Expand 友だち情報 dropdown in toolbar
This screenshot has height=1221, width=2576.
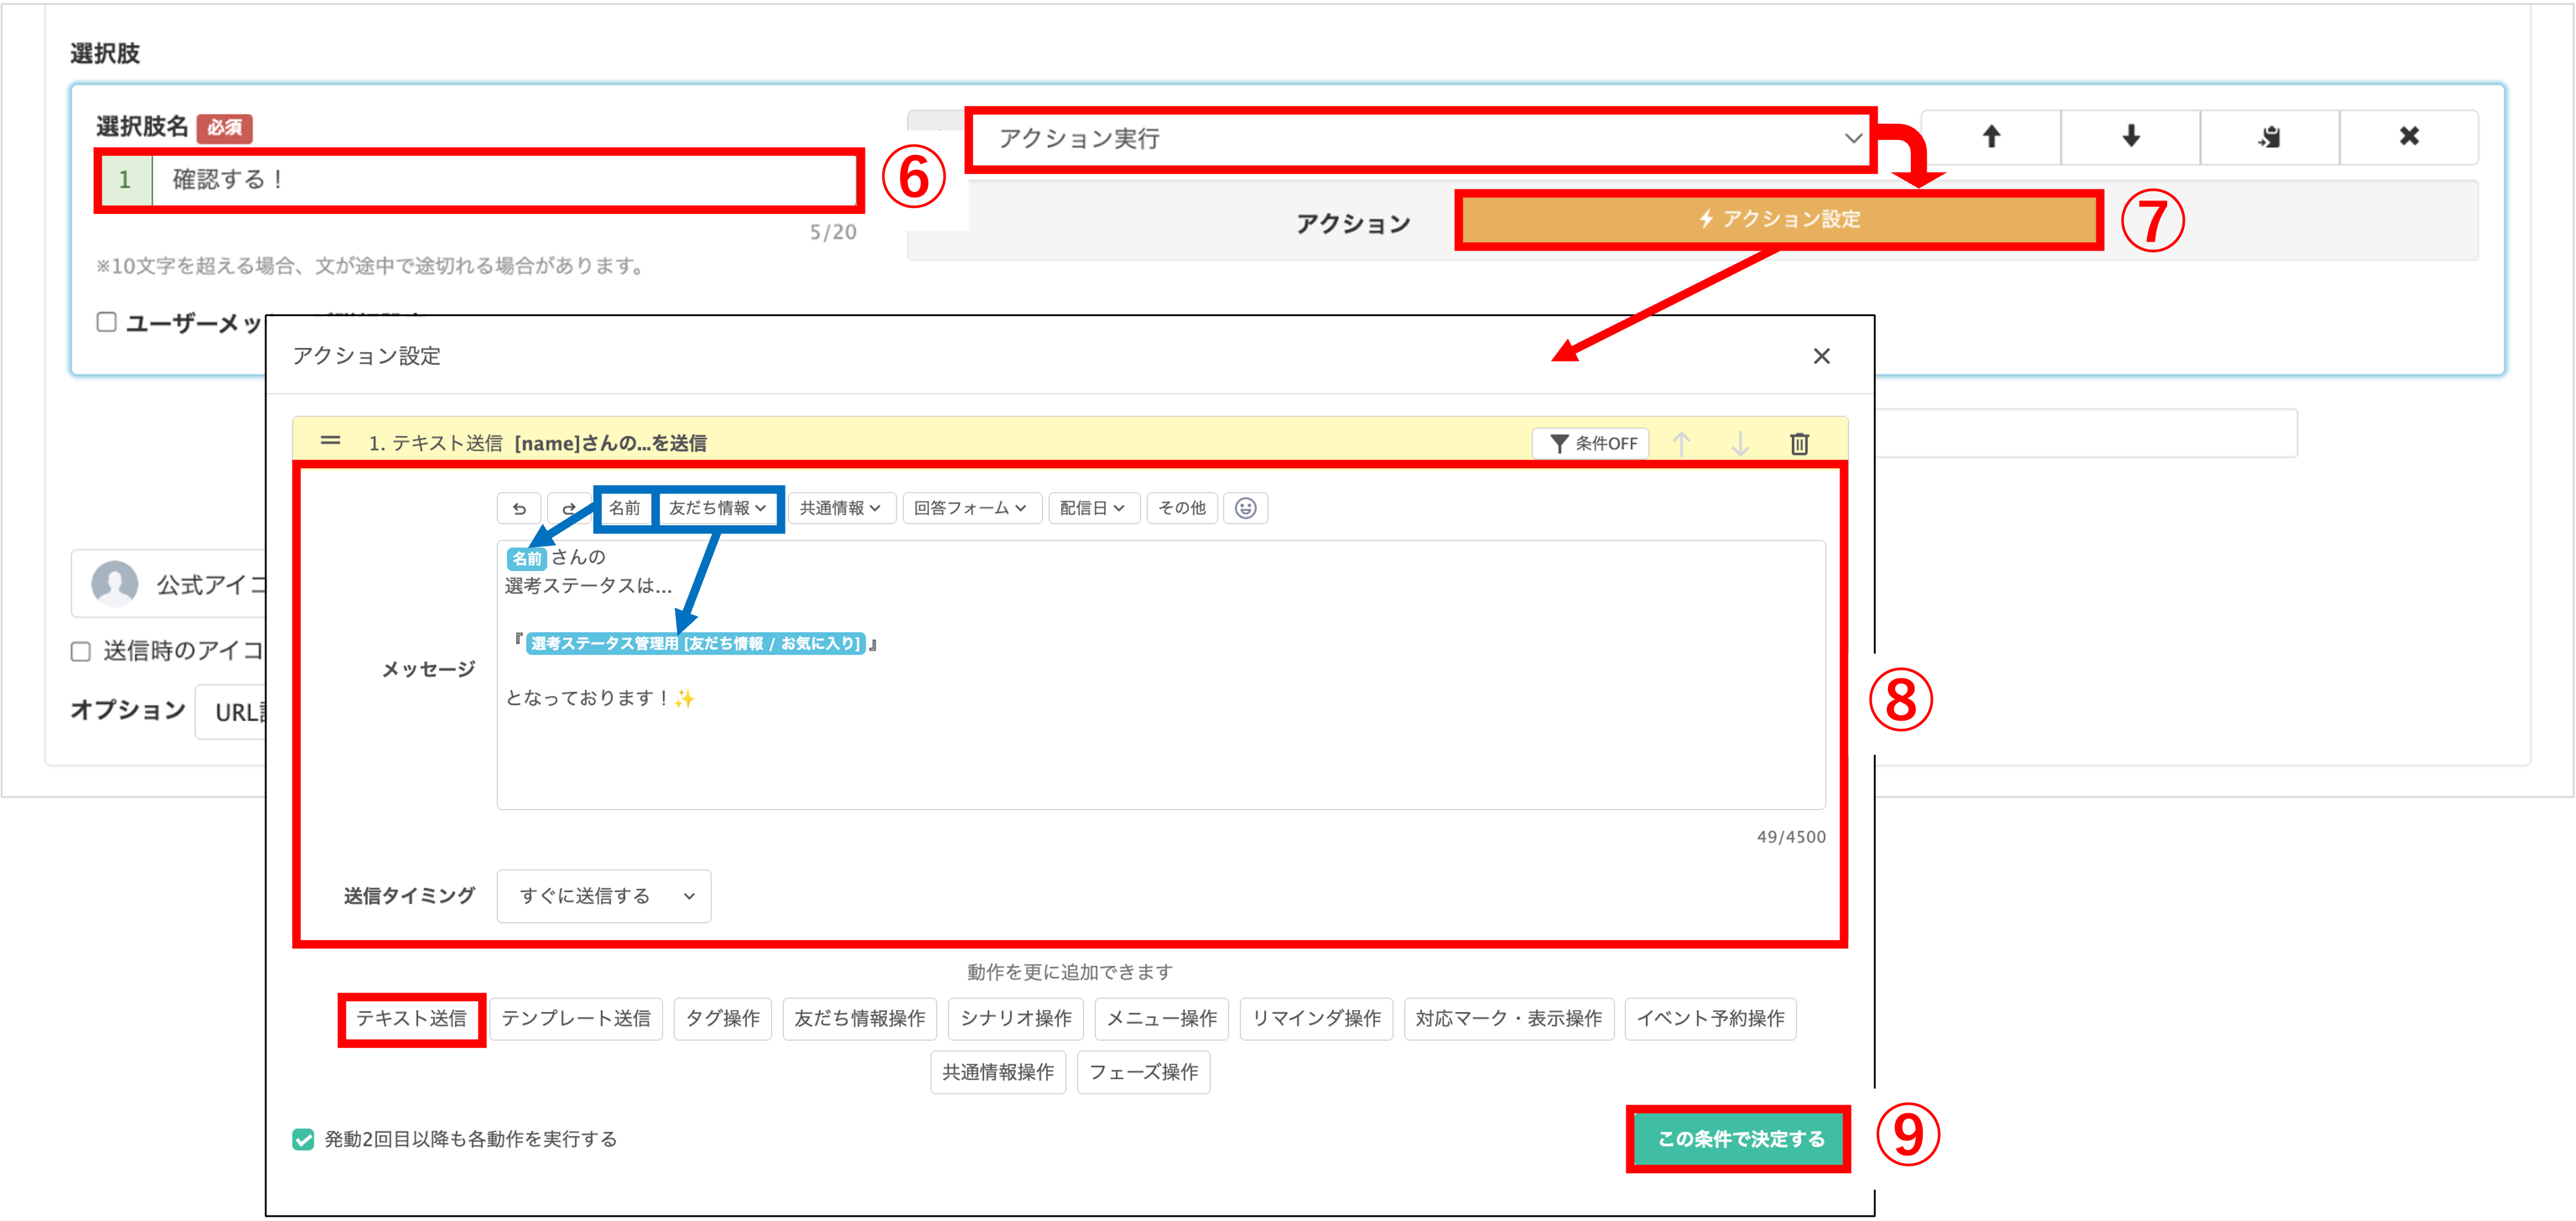coord(717,508)
